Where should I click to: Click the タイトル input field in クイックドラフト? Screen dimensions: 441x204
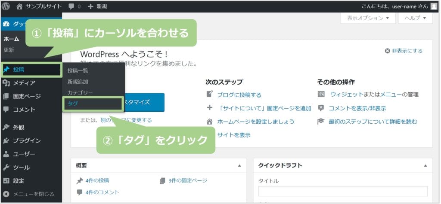click(x=343, y=191)
